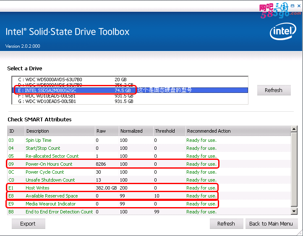The image size is (303, 236).
Task: Click the SMART table vertical scrollbar thumb
Action: (x=294, y=169)
